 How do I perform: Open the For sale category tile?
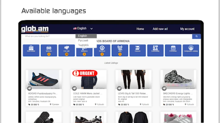[x=67, y=50]
